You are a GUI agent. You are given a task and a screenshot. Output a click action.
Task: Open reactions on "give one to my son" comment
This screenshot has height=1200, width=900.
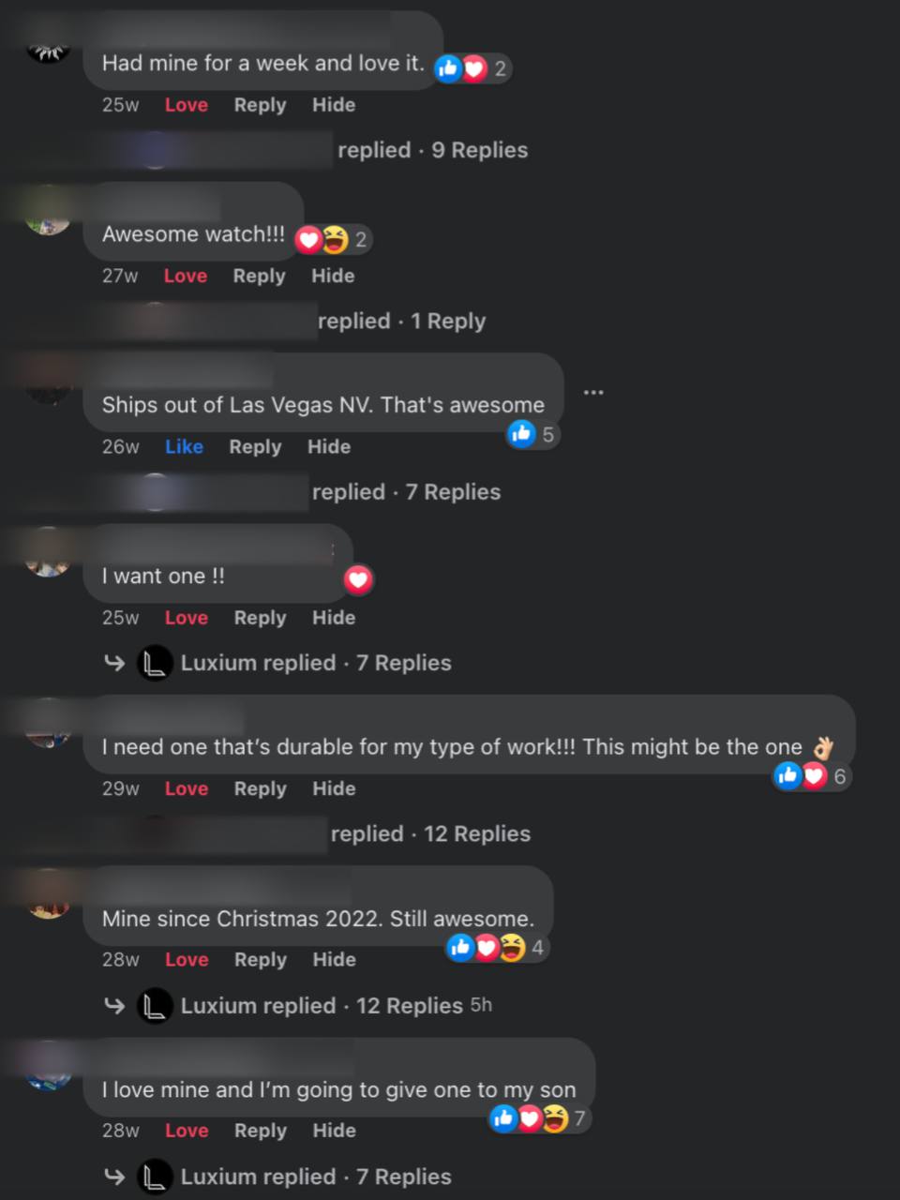[541, 1118]
